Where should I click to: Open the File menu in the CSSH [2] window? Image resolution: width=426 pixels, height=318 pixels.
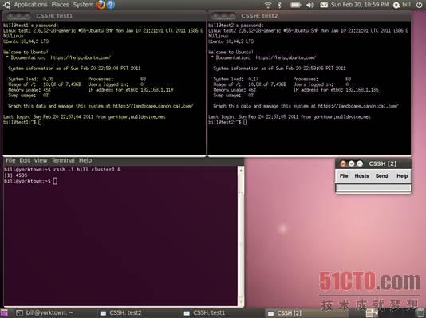pyautogui.click(x=344, y=176)
